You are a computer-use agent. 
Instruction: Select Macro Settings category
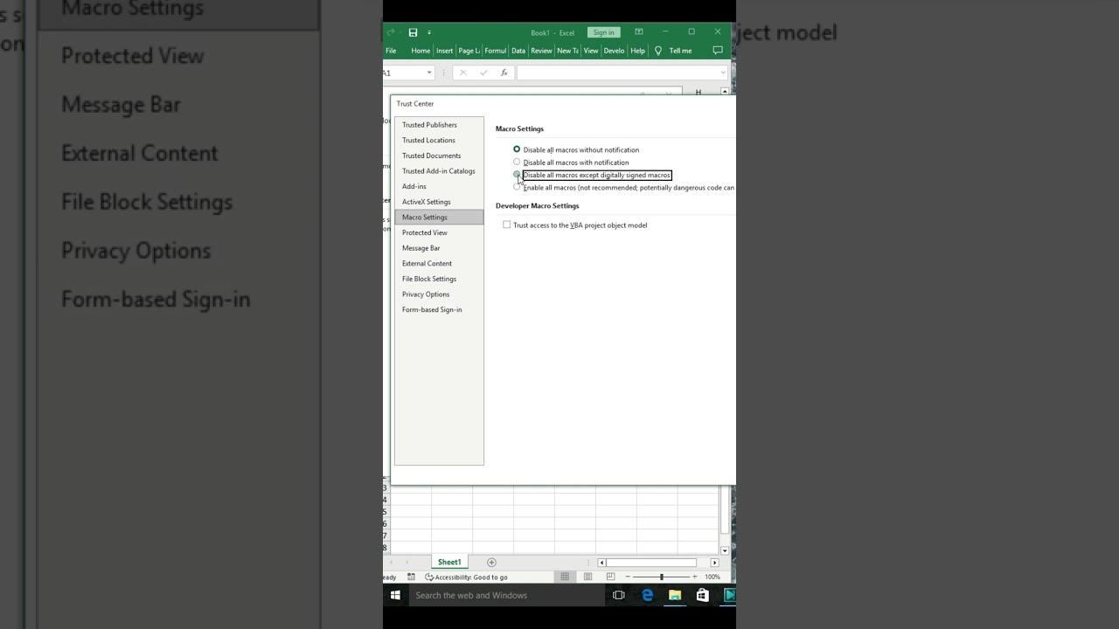(x=439, y=217)
